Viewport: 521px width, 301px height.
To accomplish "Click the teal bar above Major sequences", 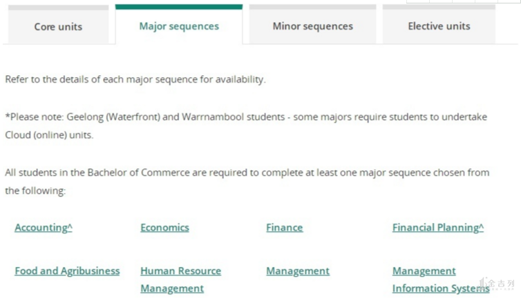I will click(179, 7).
